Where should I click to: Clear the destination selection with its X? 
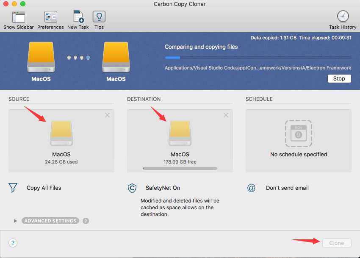coord(226,115)
